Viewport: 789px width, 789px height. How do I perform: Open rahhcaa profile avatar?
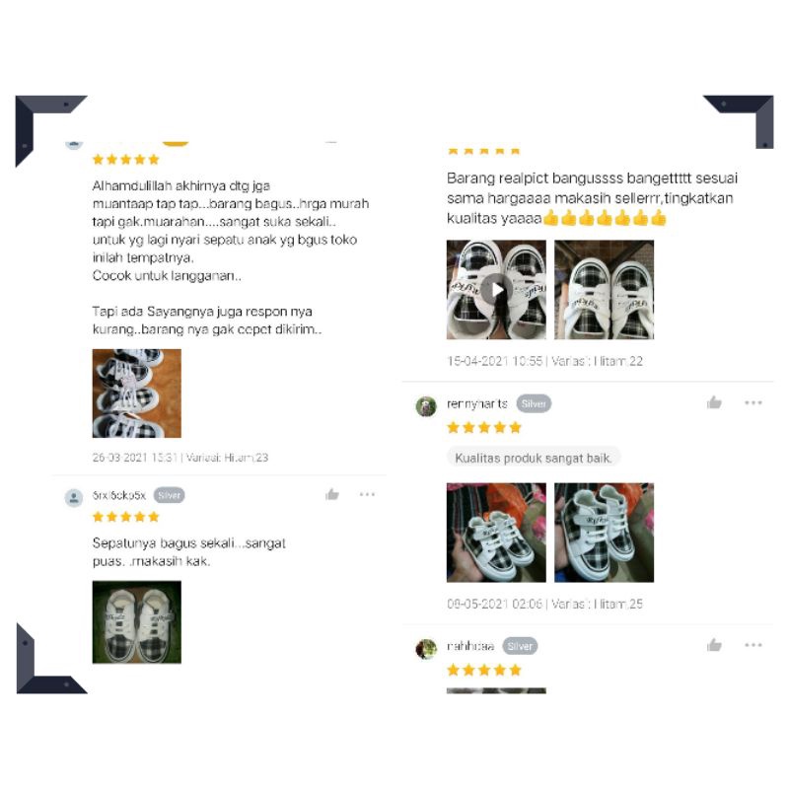click(426, 649)
